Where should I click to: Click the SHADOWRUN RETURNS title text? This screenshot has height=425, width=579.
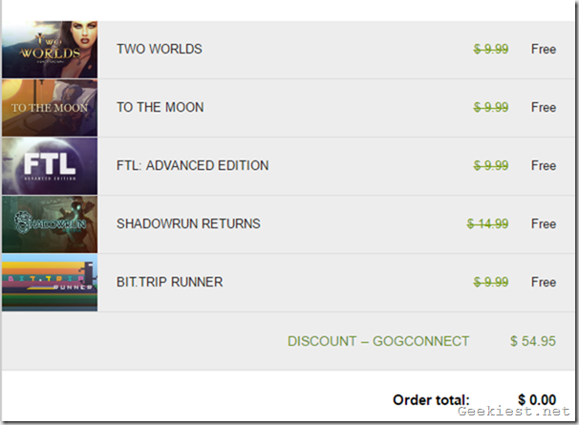pos(188,223)
